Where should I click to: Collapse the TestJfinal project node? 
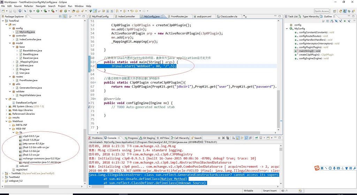(3, 21)
